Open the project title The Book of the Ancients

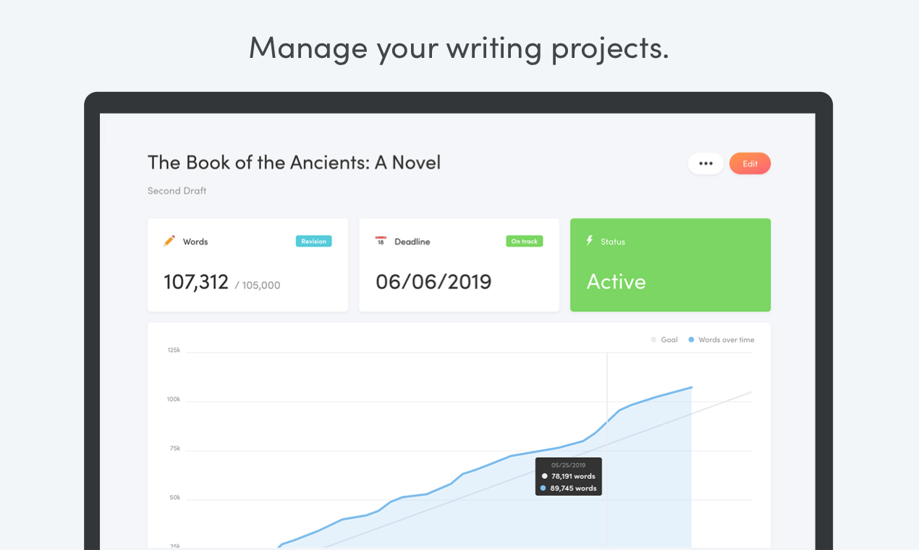(294, 162)
